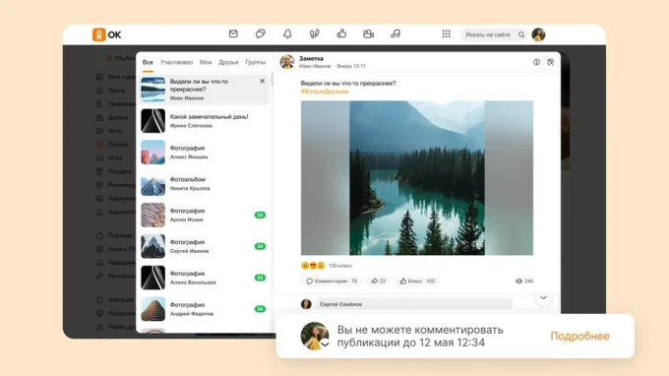Close the 'Видели ли вы что-то прекраснее?' discussion
The width and height of the screenshot is (669, 376).
(x=263, y=81)
